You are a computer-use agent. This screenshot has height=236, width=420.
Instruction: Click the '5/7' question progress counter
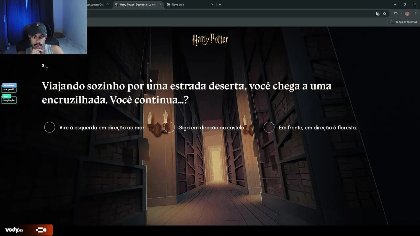click(x=45, y=67)
